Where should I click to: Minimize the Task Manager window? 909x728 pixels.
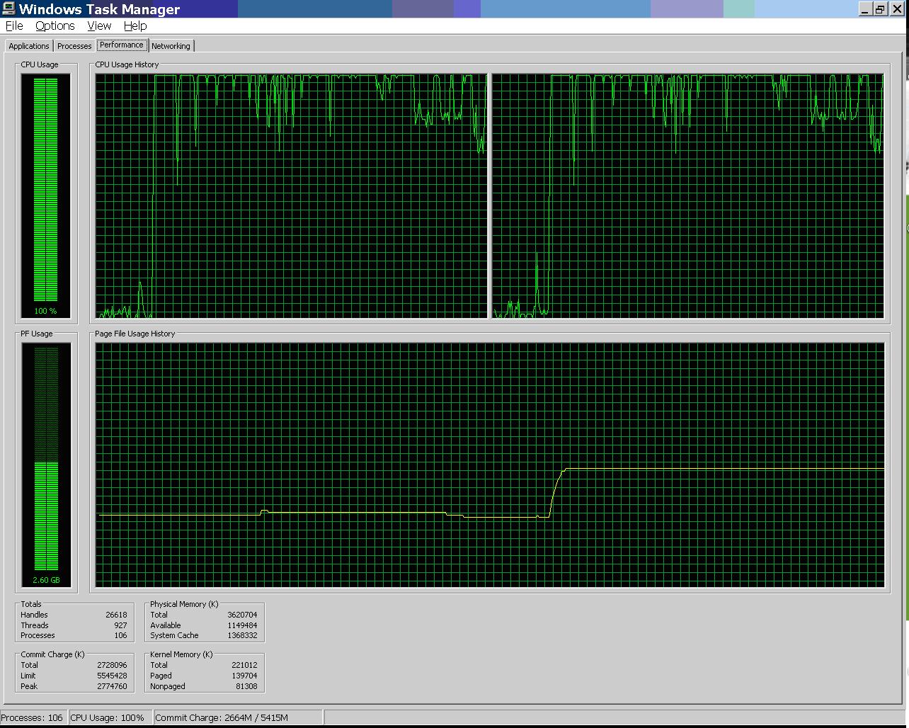[865, 9]
